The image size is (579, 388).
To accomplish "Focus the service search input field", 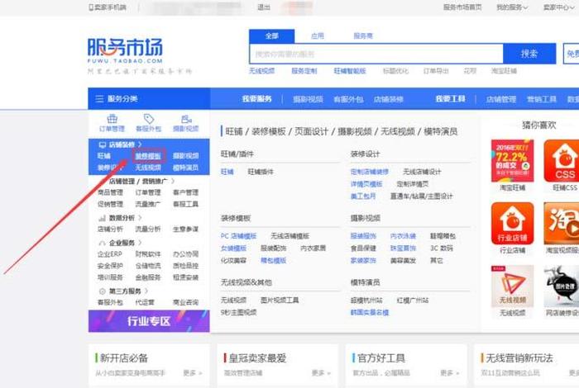I will [x=376, y=54].
